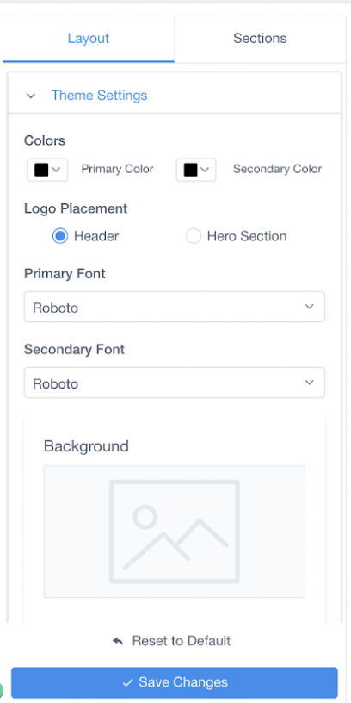Collapse Theme Settings using the chevron icon

coord(31,96)
